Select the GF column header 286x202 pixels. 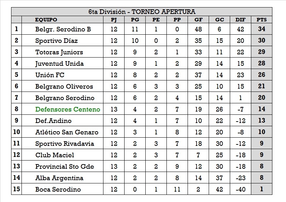point(198,20)
